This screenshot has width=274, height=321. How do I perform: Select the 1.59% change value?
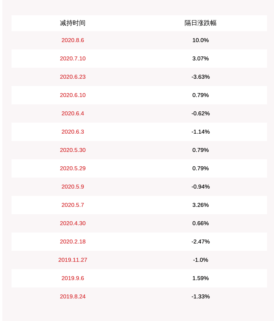tap(200, 278)
